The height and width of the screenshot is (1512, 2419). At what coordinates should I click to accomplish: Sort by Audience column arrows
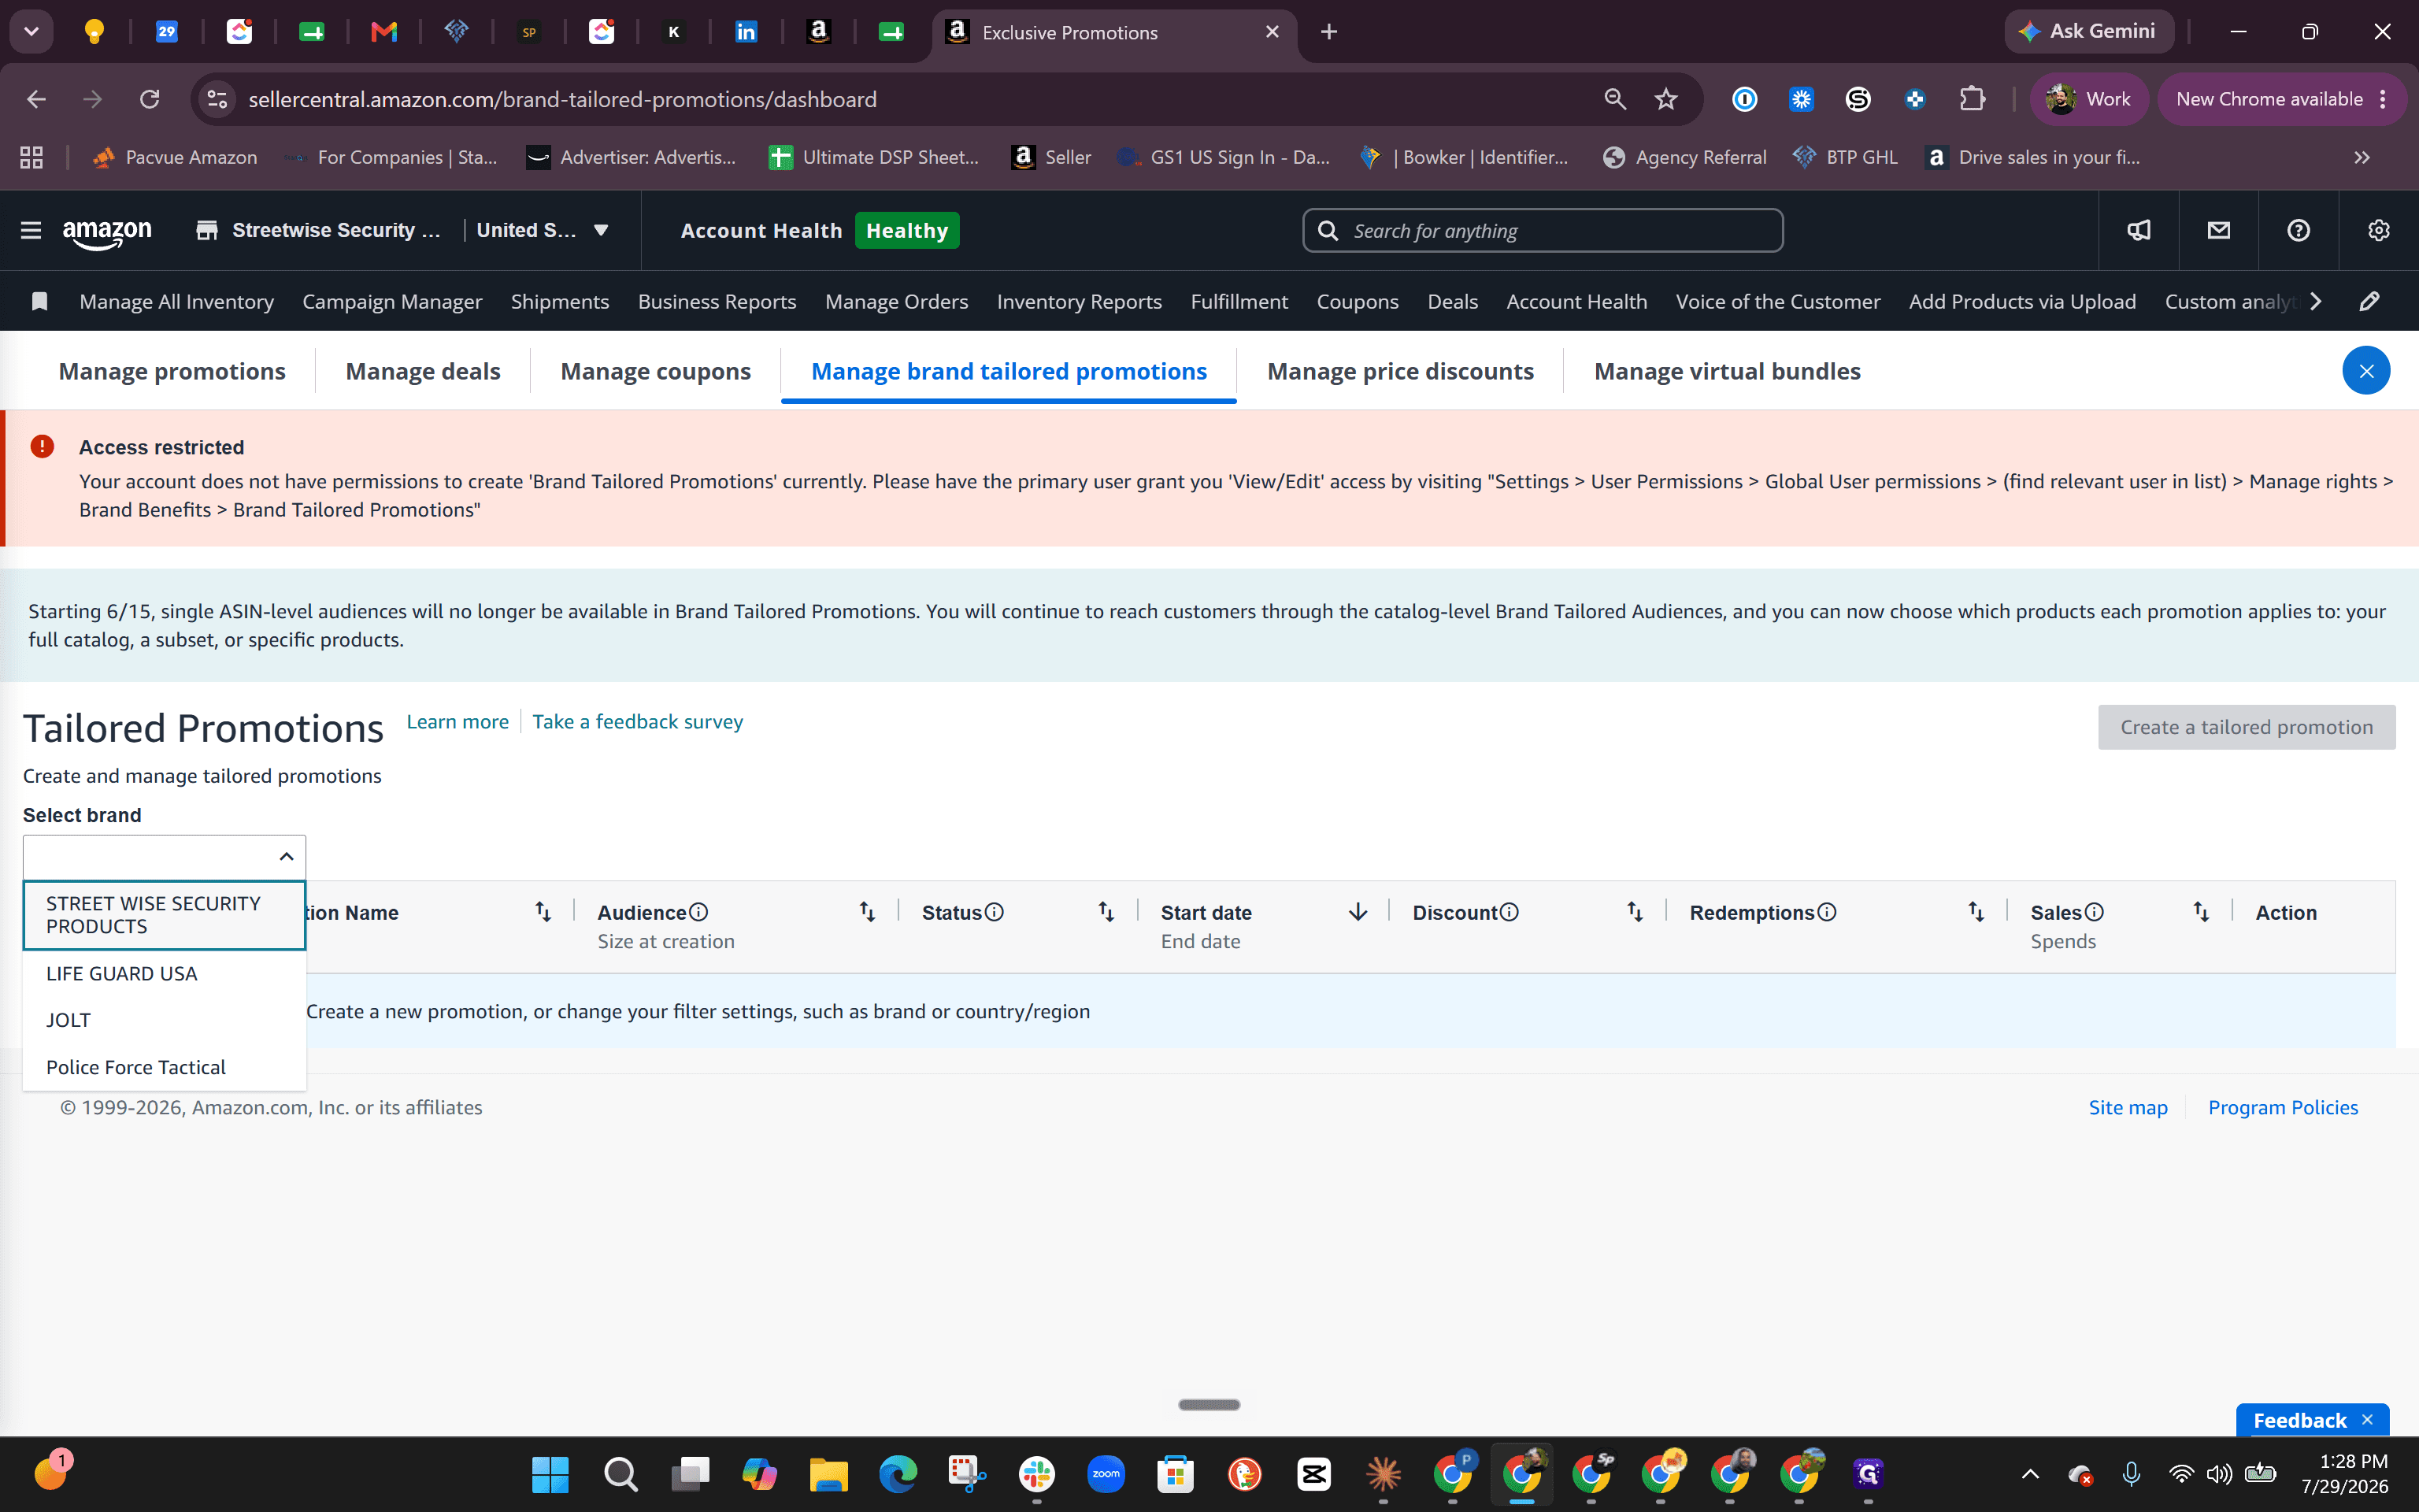point(867,911)
